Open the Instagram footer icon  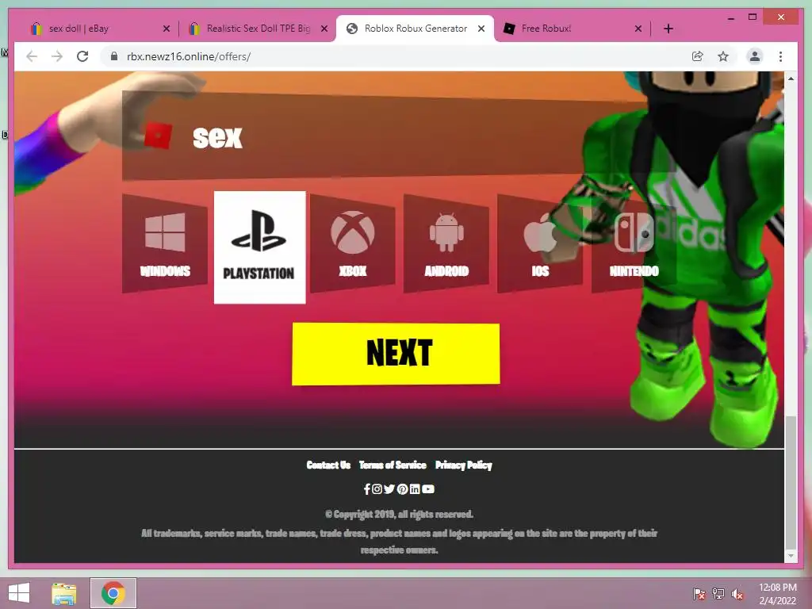[x=377, y=488]
